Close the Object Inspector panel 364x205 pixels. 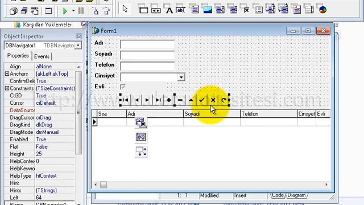click(x=78, y=36)
